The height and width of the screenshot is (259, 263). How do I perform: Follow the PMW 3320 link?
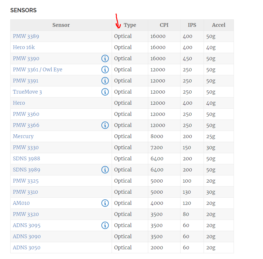26,214
